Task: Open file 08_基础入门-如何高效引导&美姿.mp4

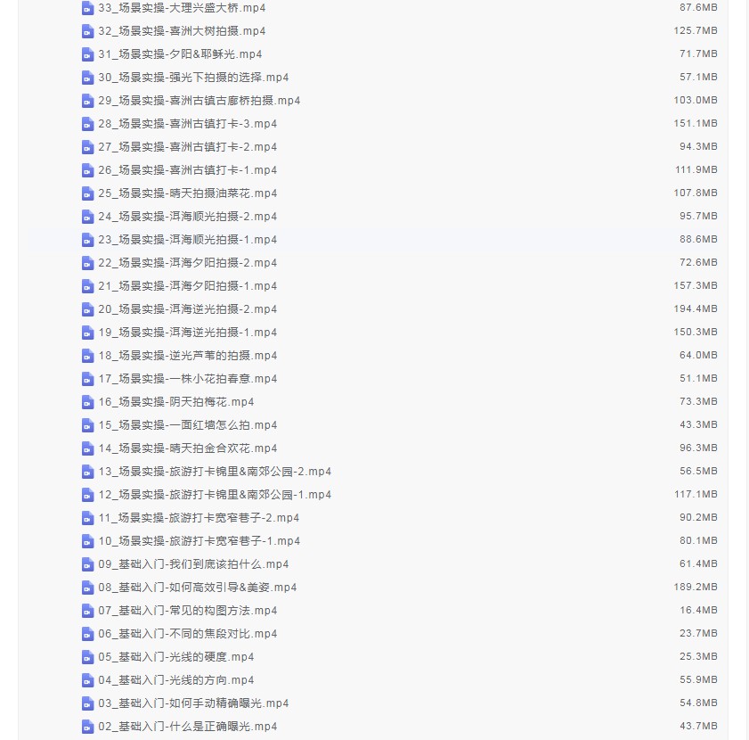Action: click(x=198, y=588)
